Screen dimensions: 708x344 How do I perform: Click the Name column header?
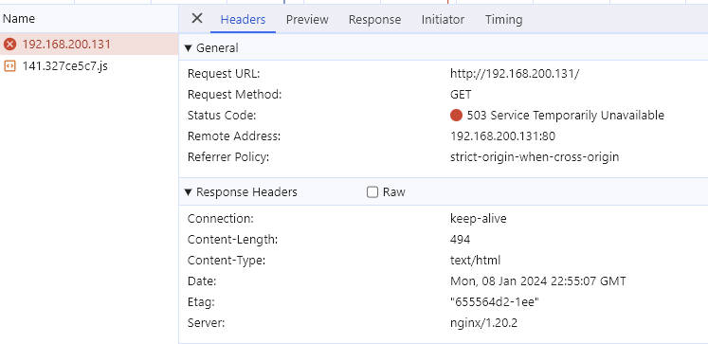tap(19, 19)
